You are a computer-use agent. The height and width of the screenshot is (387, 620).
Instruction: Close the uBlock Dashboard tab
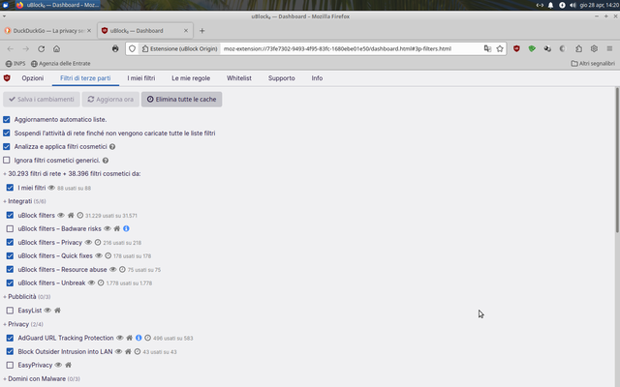click(x=186, y=31)
